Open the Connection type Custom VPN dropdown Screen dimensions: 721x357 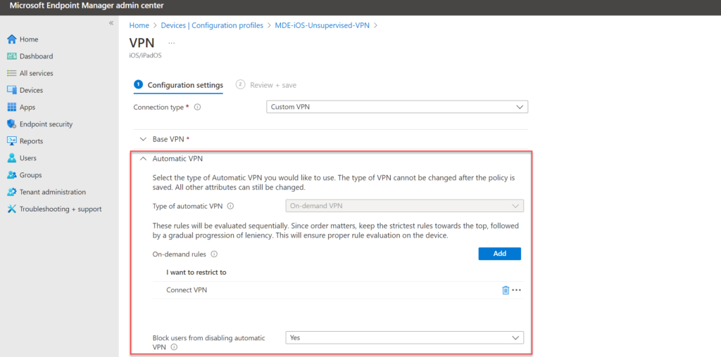pos(397,107)
